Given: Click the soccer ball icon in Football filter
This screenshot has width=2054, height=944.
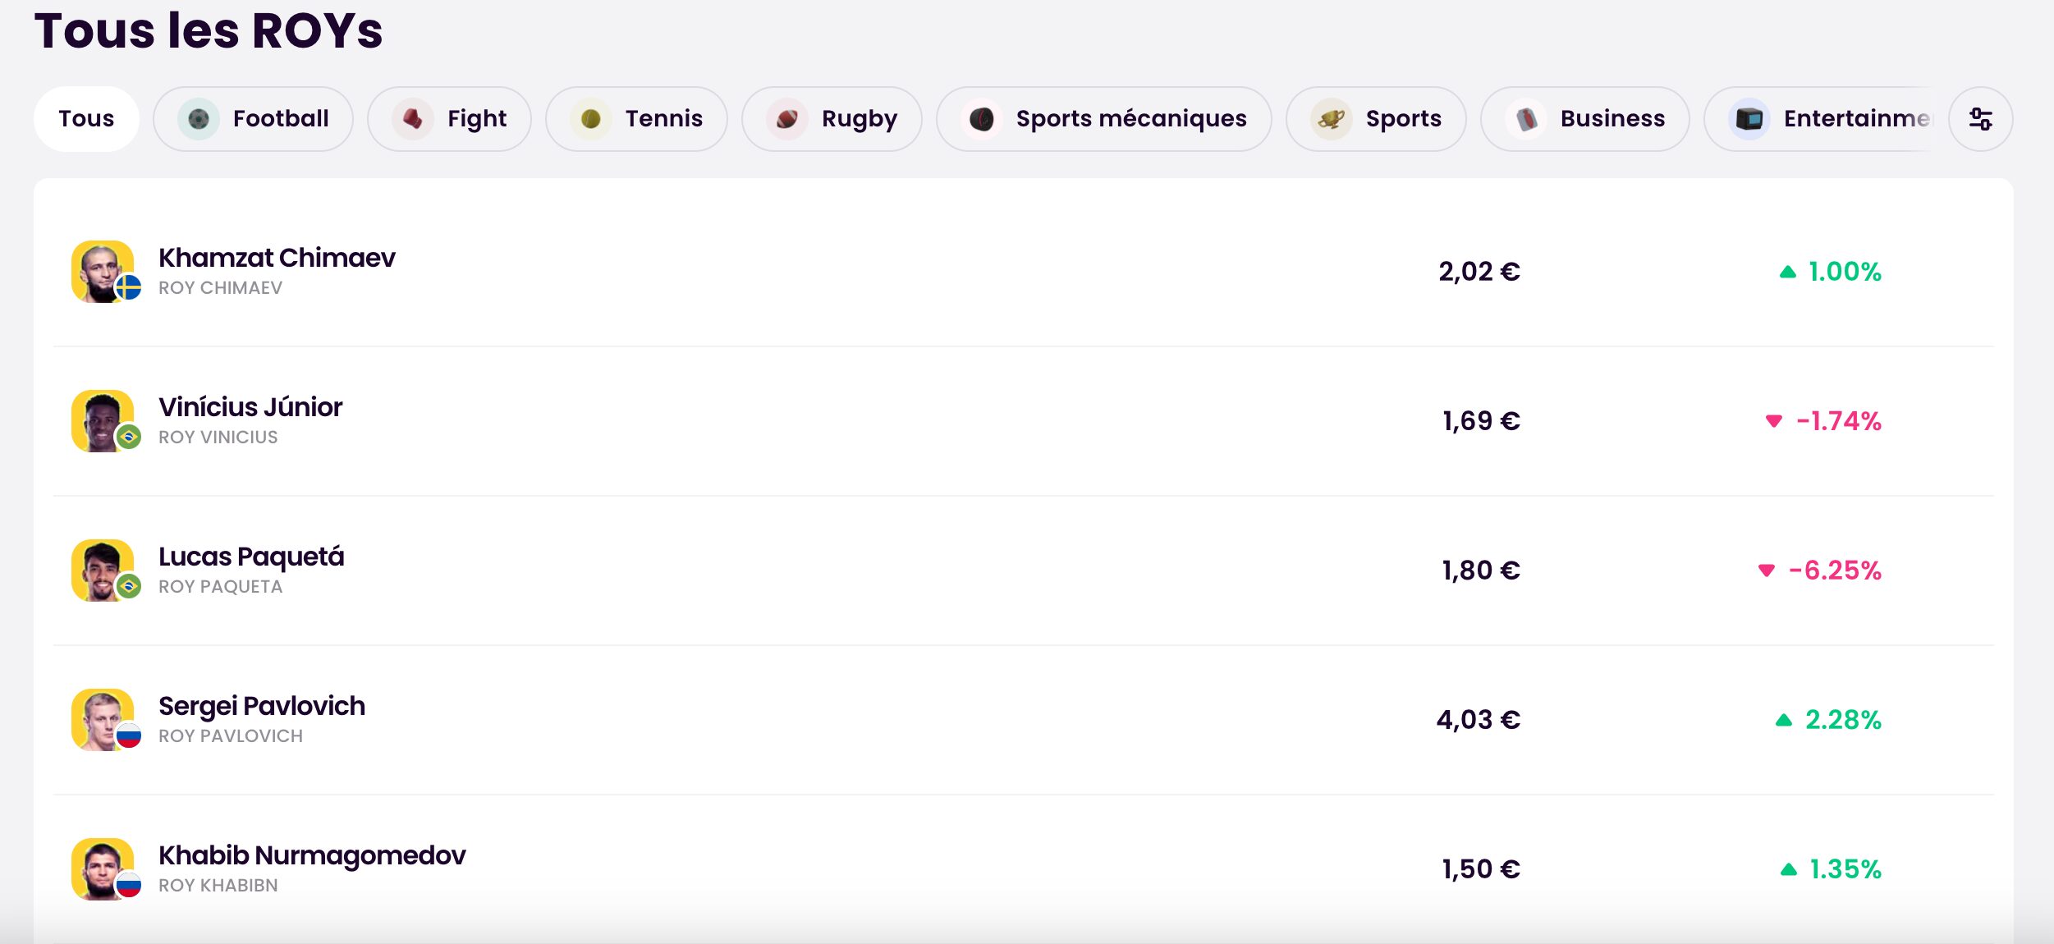Looking at the screenshot, I should click(x=198, y=119).
